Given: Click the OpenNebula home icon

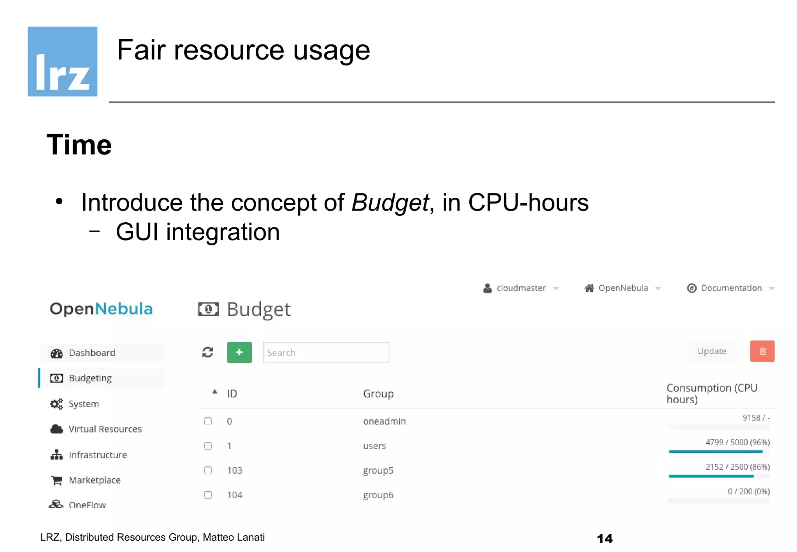Looking at the screenshot, I should click(x=589, y=288).
